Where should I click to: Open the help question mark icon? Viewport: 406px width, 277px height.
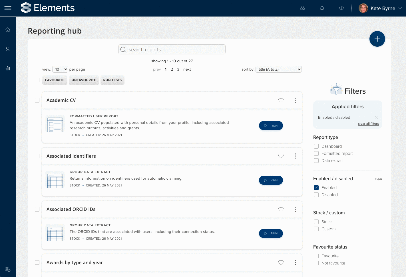(x=341, y=8)
